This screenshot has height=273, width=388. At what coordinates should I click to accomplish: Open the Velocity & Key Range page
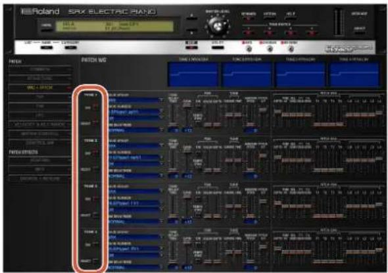(x=39, y=124)
